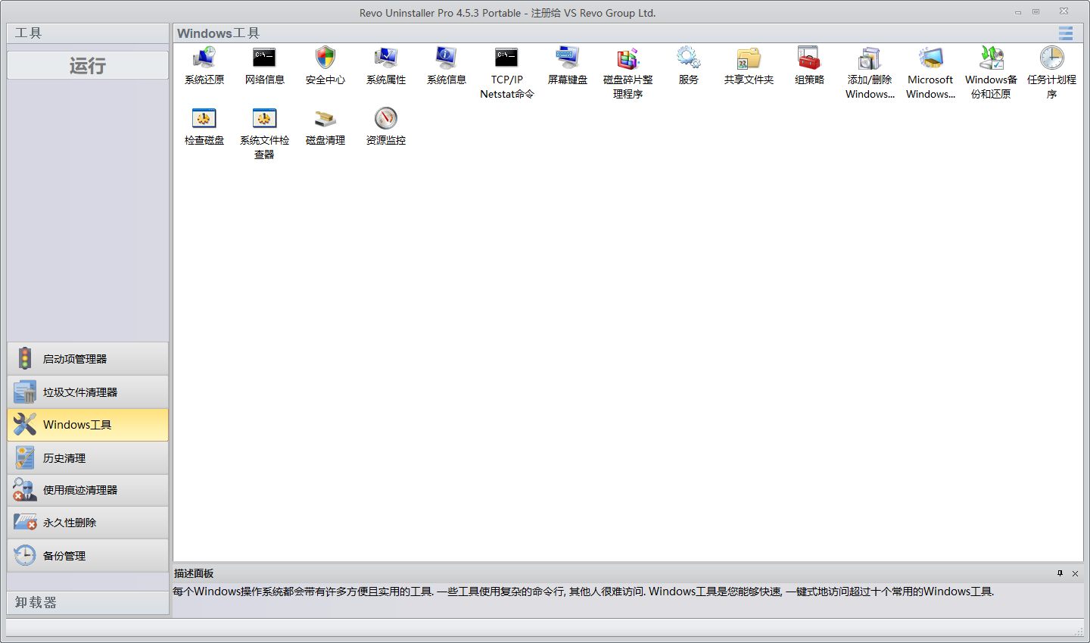The height and width of the screenshot is (643, 1090).
Task: Open the 任务计划程序 clock icon
Action: (x=1051, y=58)
